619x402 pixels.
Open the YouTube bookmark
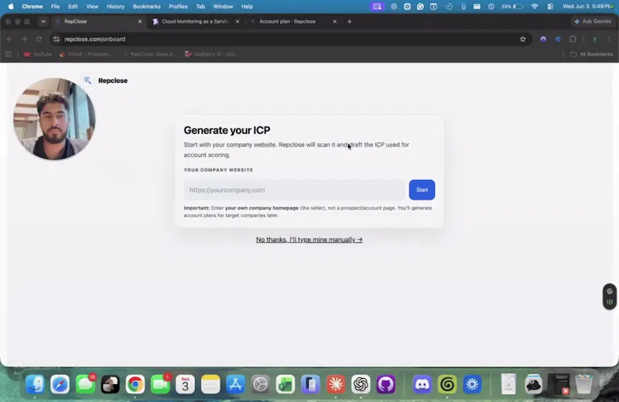[38, 54]
